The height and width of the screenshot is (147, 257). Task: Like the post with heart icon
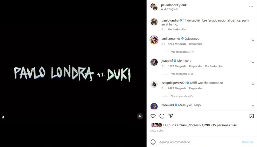(153, 116)
